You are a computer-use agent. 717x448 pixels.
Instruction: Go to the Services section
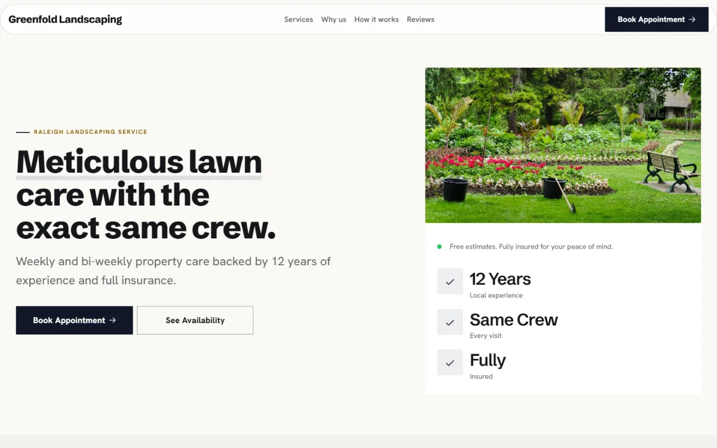click(299, 19)
